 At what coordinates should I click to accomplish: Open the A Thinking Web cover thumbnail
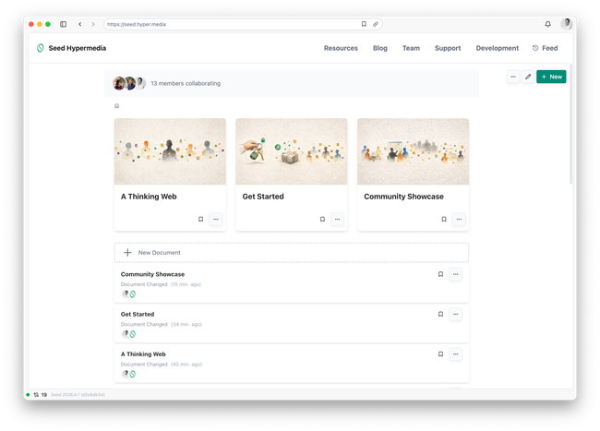(x=170, y=151)
